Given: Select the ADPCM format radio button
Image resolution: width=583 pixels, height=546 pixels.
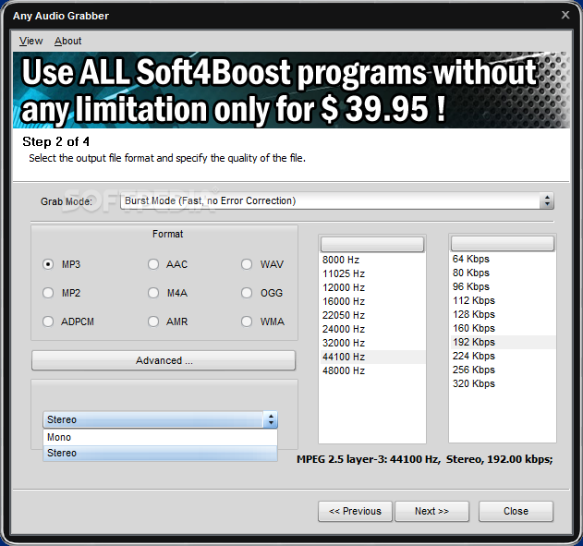Looking at the screenshot, I should (48, 322).
